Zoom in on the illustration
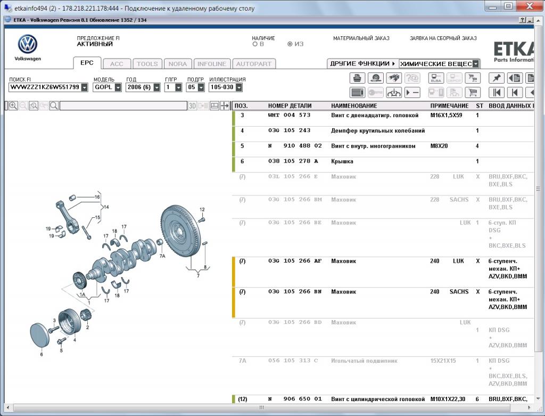Viewport: 545px width, 416px height. pyautogui.click(x=13, y=106)
